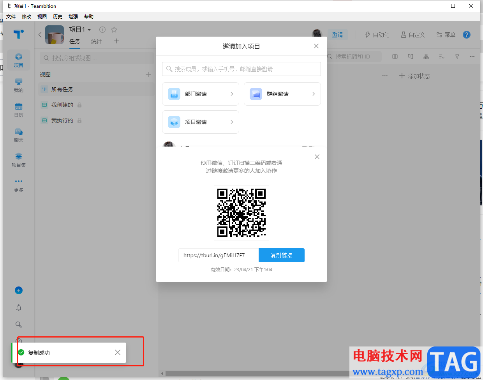Open the hierarchy grouping icon

[x=426, y=57]
